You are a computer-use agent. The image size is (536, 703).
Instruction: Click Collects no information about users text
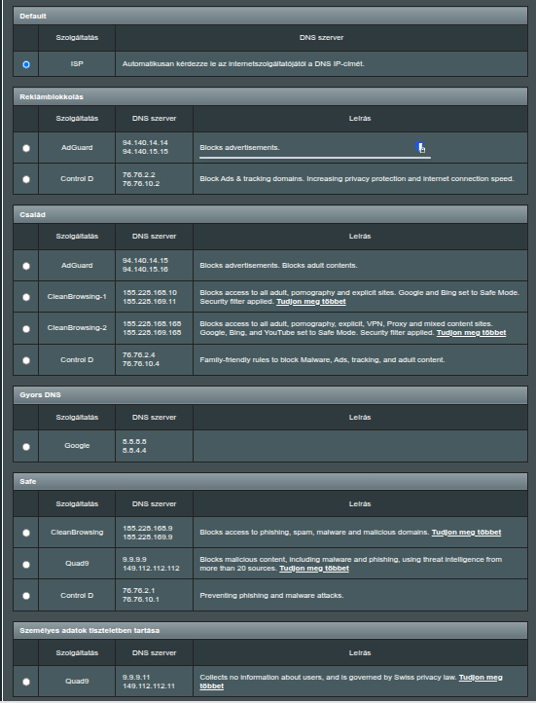328,677
